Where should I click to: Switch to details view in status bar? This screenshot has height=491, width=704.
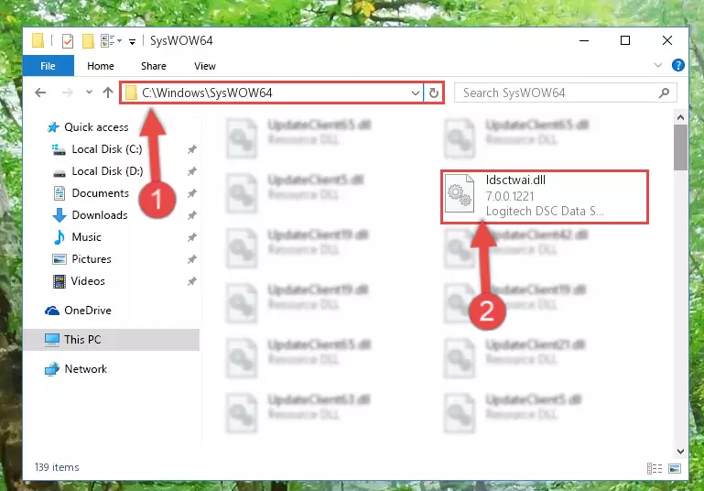[655, 468]
